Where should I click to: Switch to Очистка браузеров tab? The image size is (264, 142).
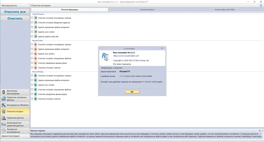(x=70, y=10)
